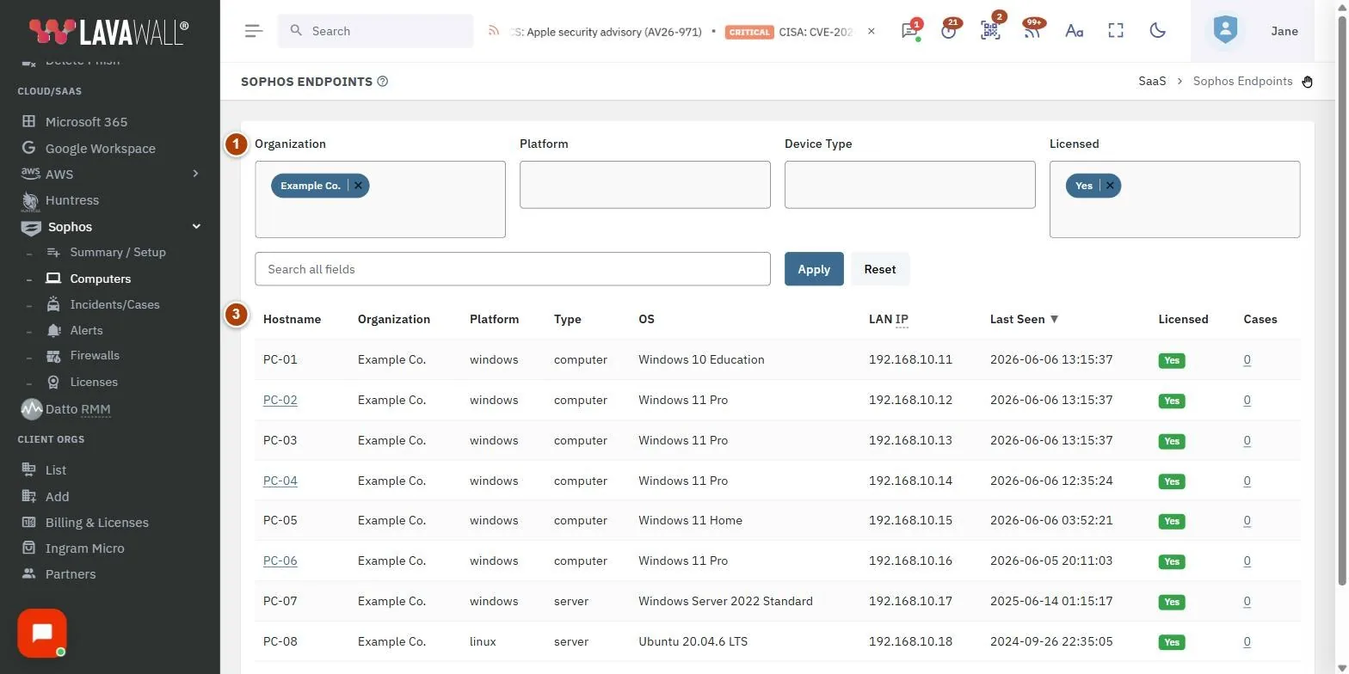Click the Search all fields input
This screenshot has height=674, width=1349.
[x=513, y=269]
